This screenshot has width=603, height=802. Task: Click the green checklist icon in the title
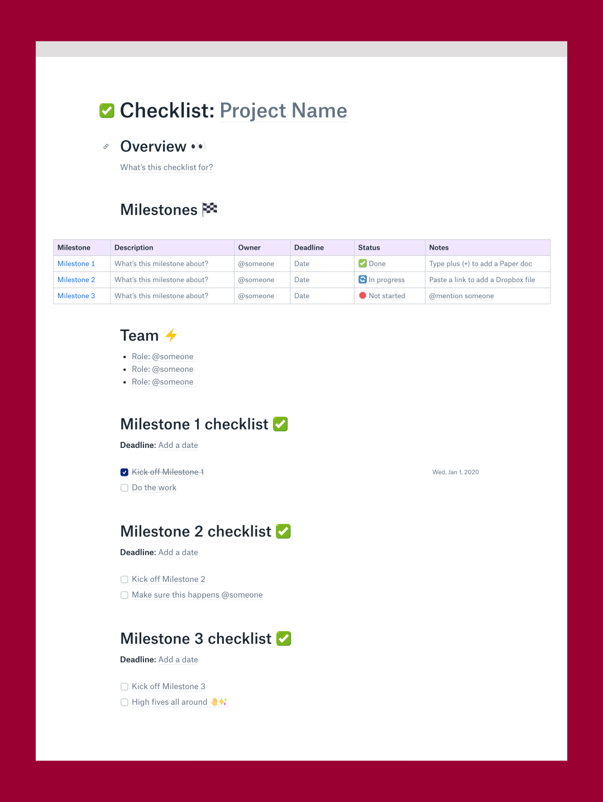[107, 111]
